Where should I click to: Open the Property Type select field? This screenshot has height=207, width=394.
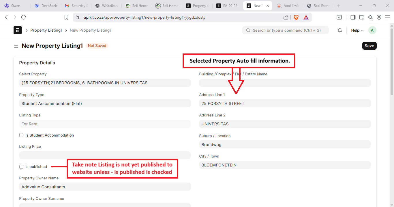point(105,103)
